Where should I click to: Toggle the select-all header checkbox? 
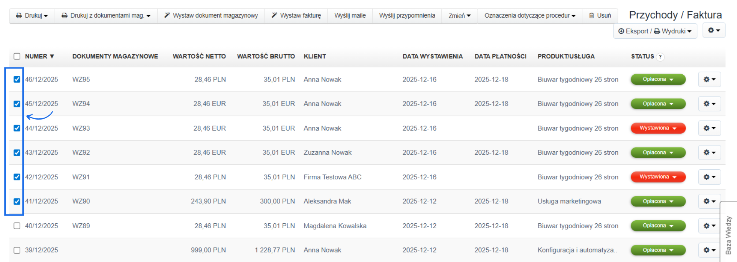17,56
